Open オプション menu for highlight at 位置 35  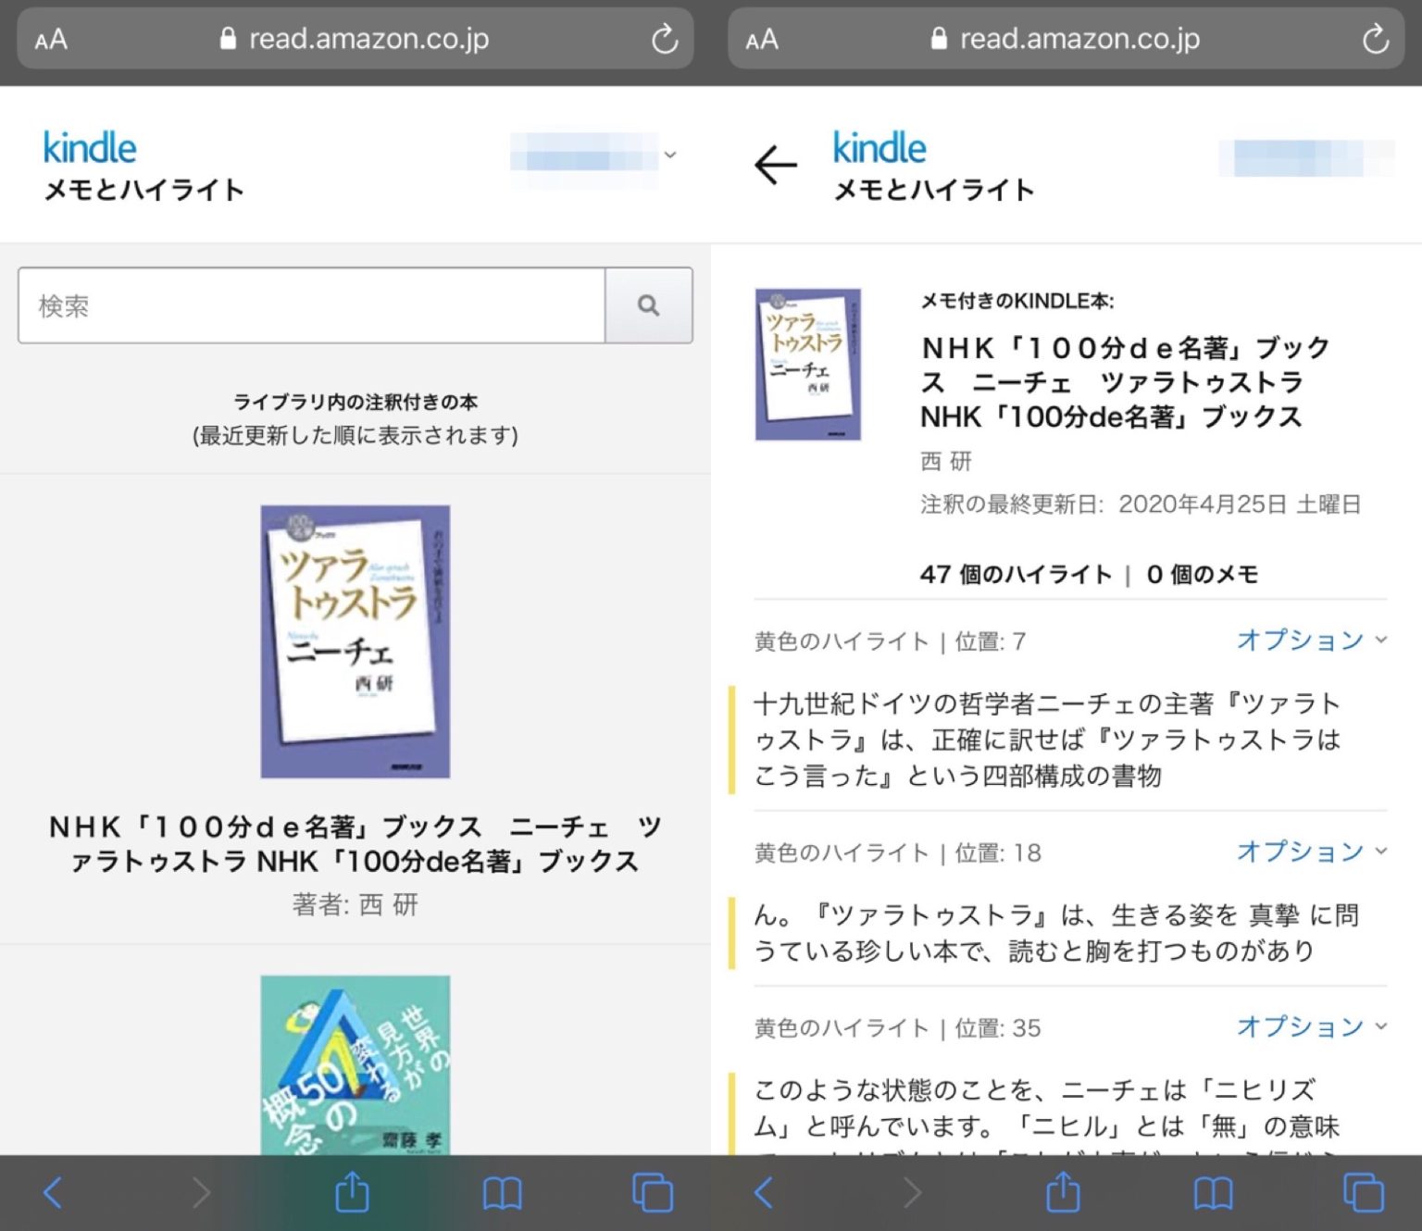1312,1026
